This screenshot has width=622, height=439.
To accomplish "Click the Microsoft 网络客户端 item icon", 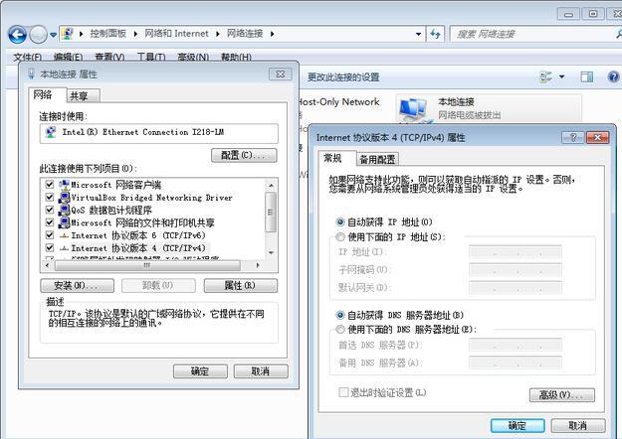I will [x=64, y=185].
